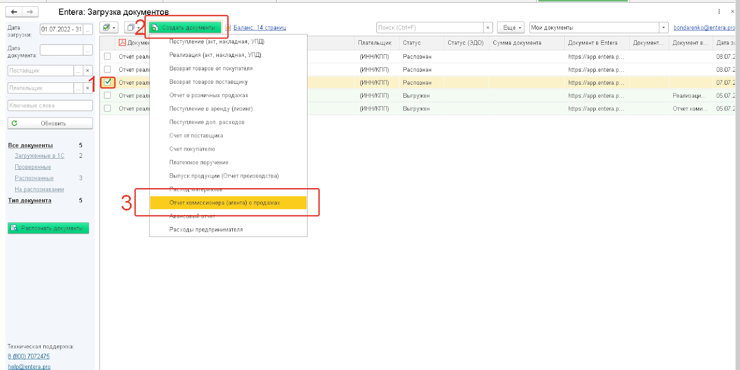
Task: Open the Дата загрузки period picker button
Action: click(x=88, y=29)
